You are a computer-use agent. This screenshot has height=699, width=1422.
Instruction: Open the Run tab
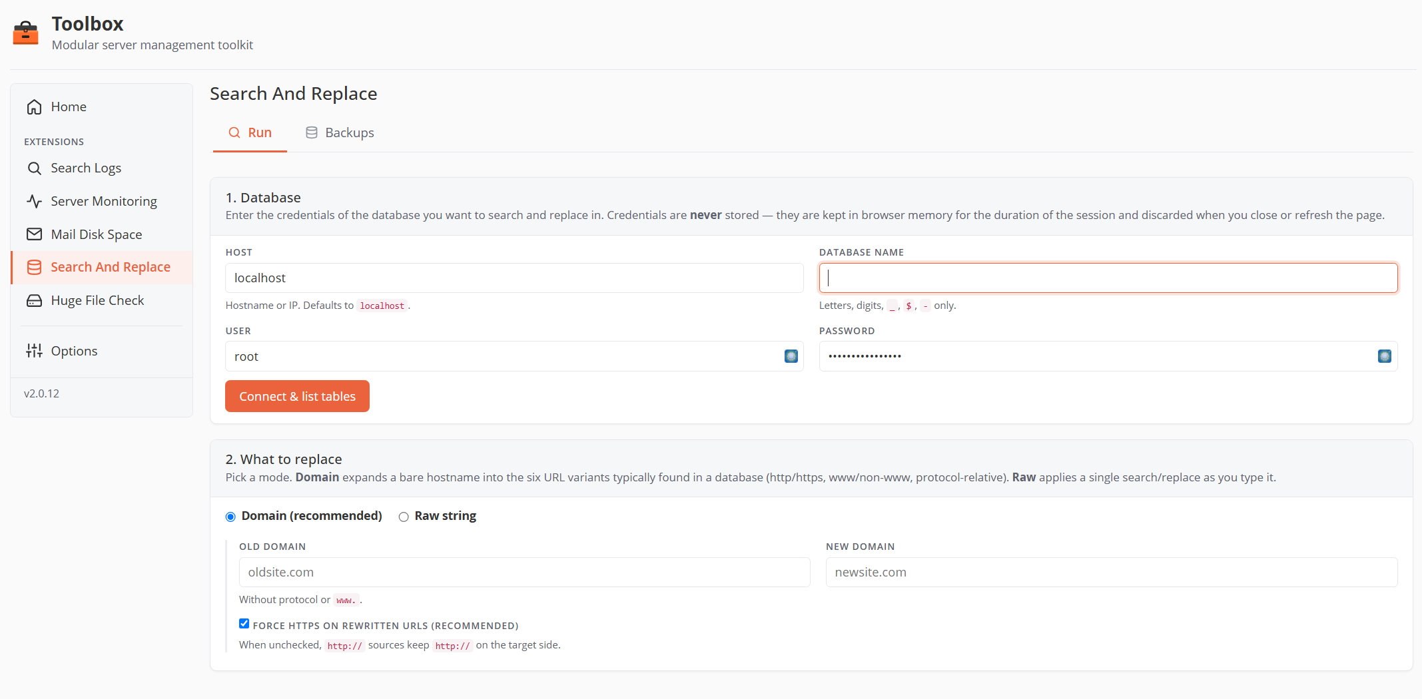[x=250, y=132]
